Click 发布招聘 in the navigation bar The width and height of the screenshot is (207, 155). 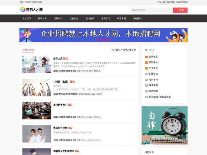[137, 18]
